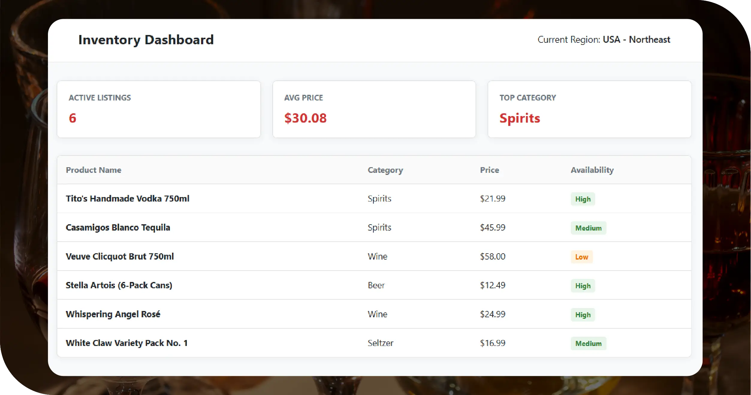This screenshot has width=751, height=395.
Task: Select the USA - Northeast region label
Action: click(x=636, y=39)
